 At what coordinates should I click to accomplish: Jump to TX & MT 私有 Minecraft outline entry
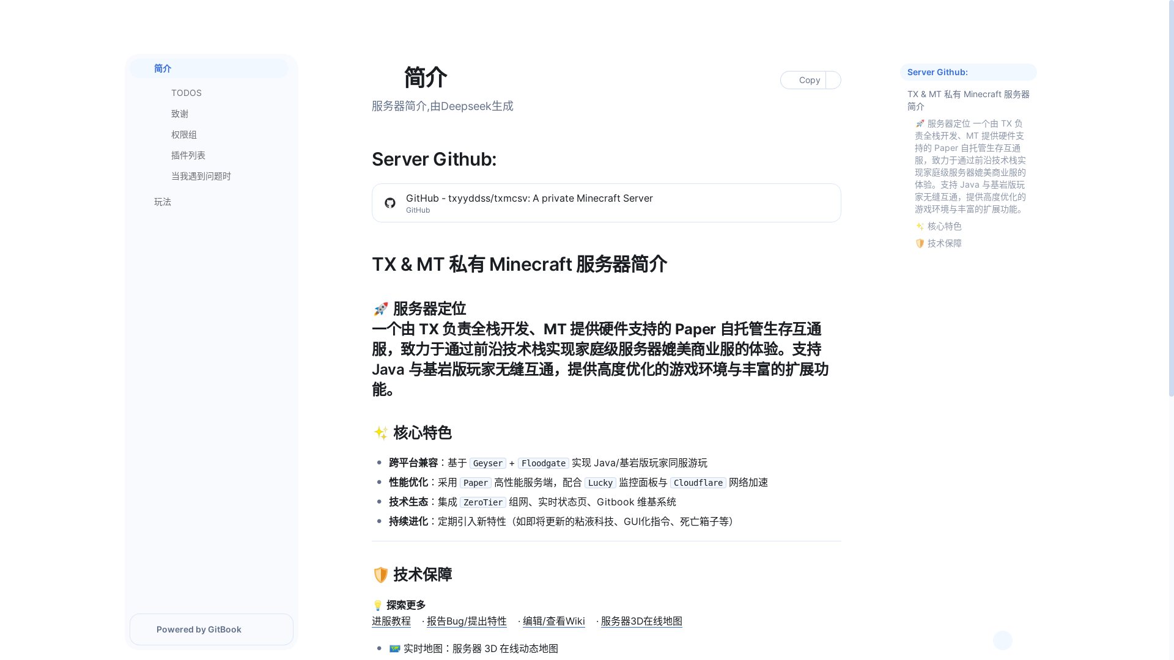969,100
